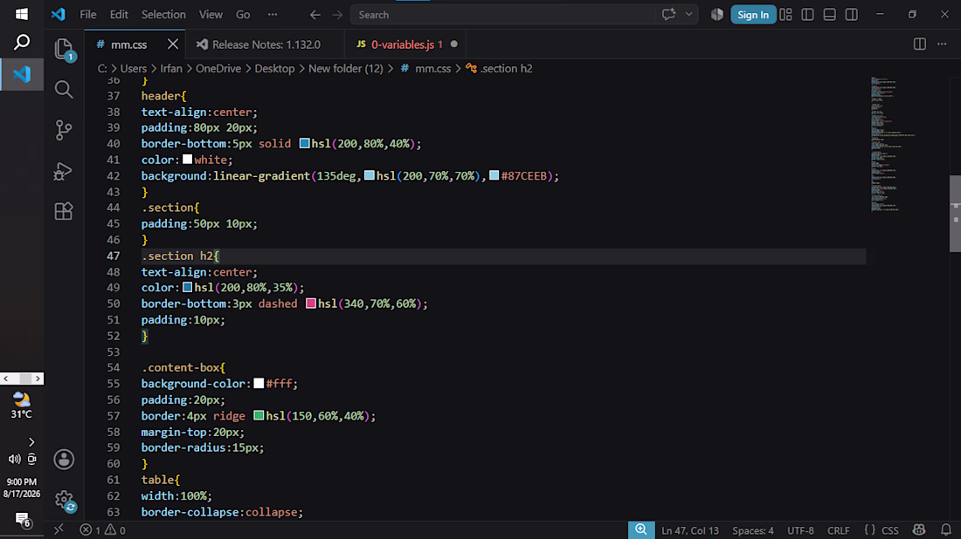Click the OneDrive breadcrumb segment
The image size is (961, 539).
coord(218,69)
